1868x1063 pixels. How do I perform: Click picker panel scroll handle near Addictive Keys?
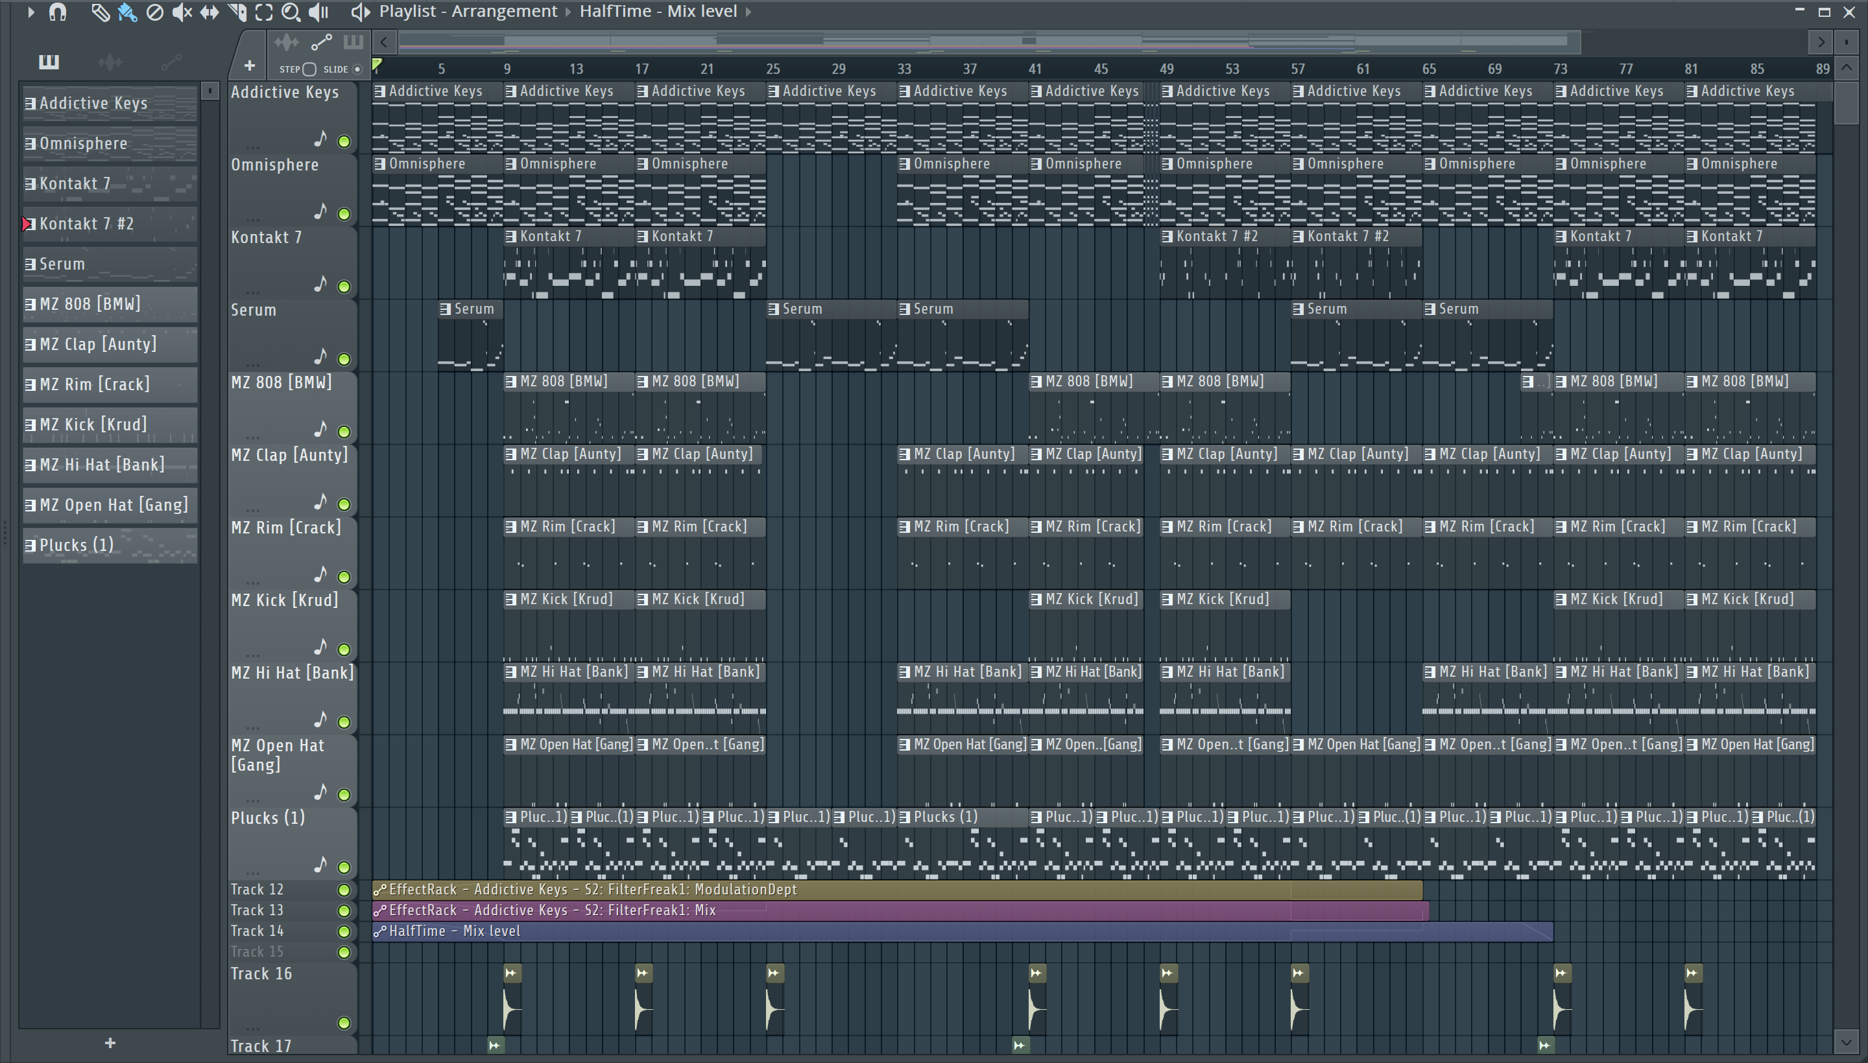(x=210, y=91)
